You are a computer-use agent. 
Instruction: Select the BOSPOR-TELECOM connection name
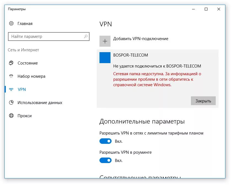coord(131,55)
